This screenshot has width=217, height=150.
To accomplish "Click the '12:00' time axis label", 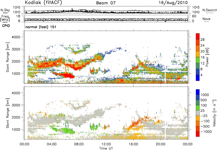I will click(x=106, y=144).
